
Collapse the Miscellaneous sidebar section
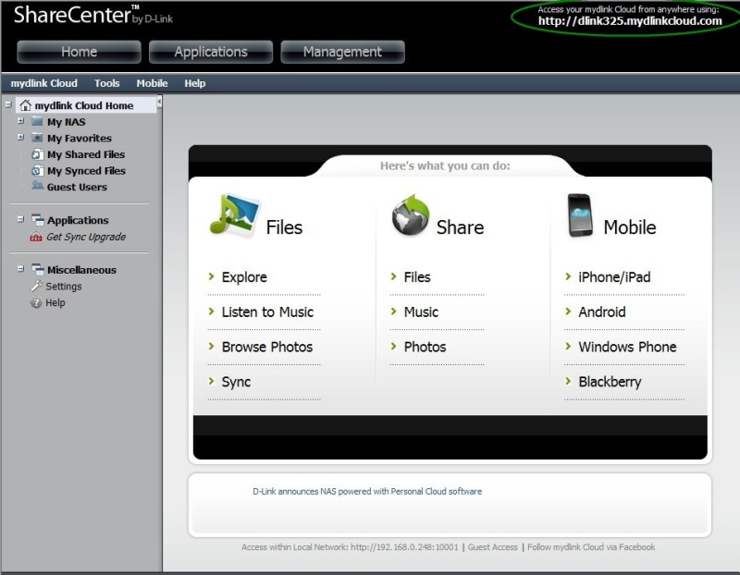point(20,269)
